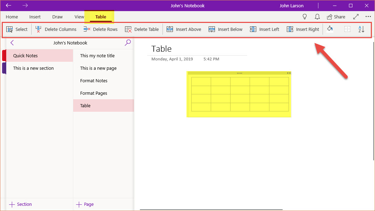Image resolution: width=375 pixels, height=211 pixels.
Task: Click the Share button
Action: pos(336,17)
